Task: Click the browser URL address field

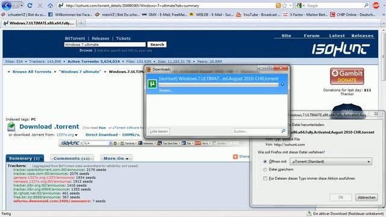Action: tap(170, 5)
